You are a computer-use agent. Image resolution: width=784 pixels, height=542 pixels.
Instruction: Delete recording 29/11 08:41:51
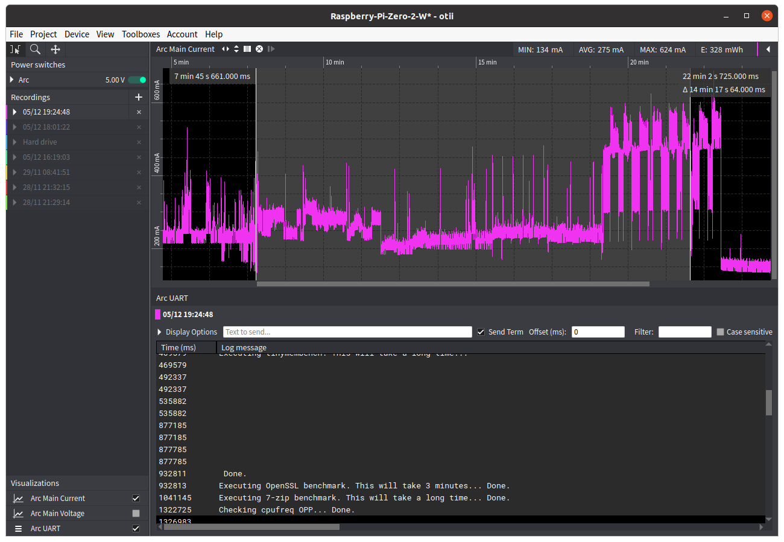[139, 172]
